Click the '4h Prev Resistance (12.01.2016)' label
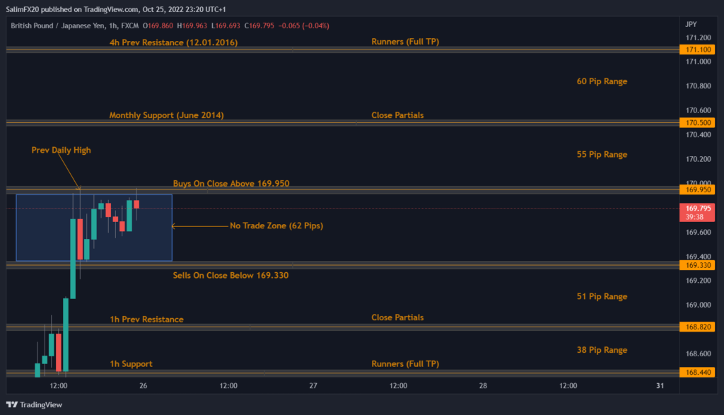724x415 pixels. pos(173,42)
